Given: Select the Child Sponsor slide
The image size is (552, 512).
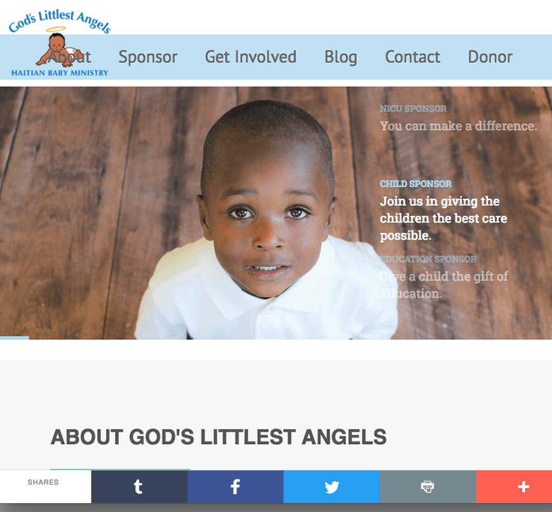Looking at the screenshot, I should coord(415,184).
